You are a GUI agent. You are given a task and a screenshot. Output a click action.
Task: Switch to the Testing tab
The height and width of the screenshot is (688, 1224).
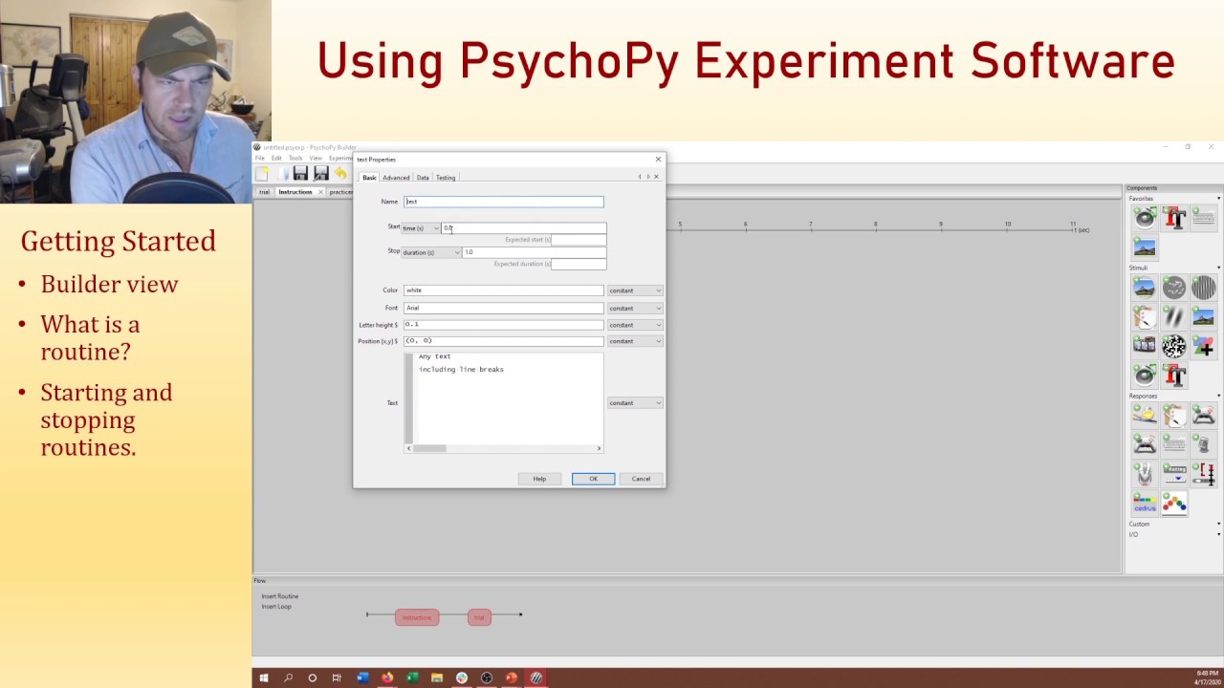click(446, 178)
